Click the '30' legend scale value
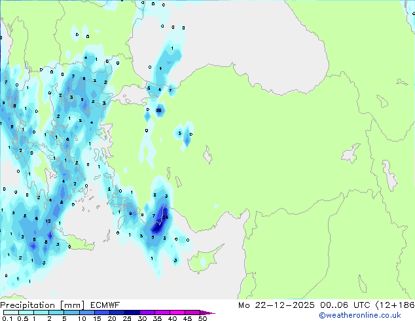The height and width of the screenshot is (321, 415). [x=142, y=318]
